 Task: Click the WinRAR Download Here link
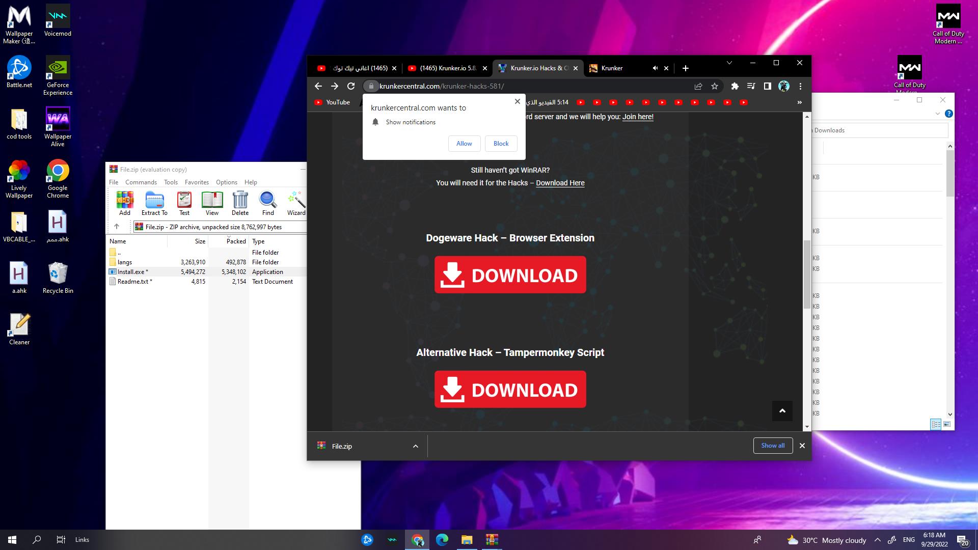coord(560,183)
